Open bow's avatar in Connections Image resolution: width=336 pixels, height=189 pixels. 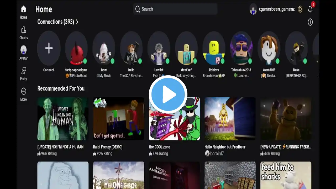click(x=104, y=48)
